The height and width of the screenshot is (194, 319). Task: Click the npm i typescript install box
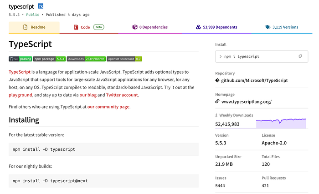(x=262, y=56)
